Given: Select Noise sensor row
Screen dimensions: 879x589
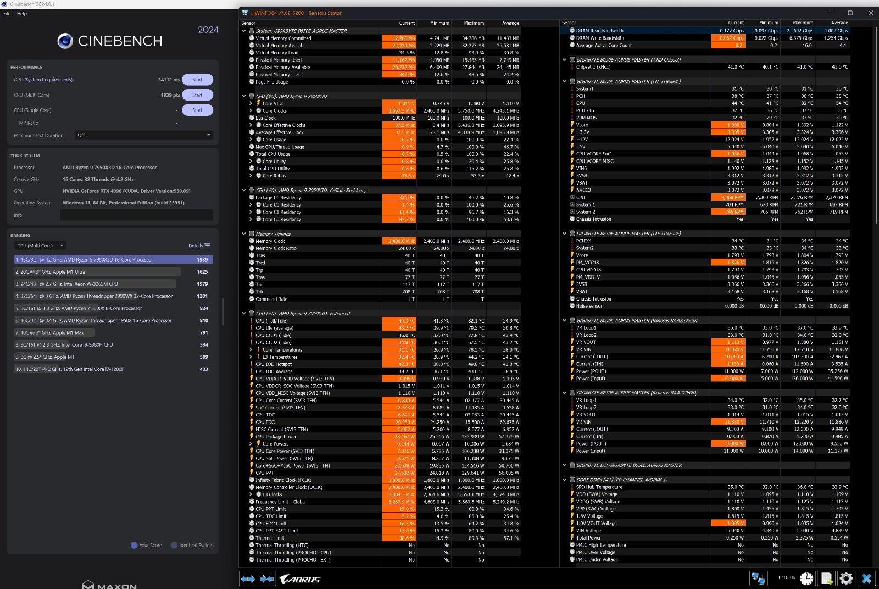Looking at the screenshot, I should pyautogui.click(x=705, y=306).
